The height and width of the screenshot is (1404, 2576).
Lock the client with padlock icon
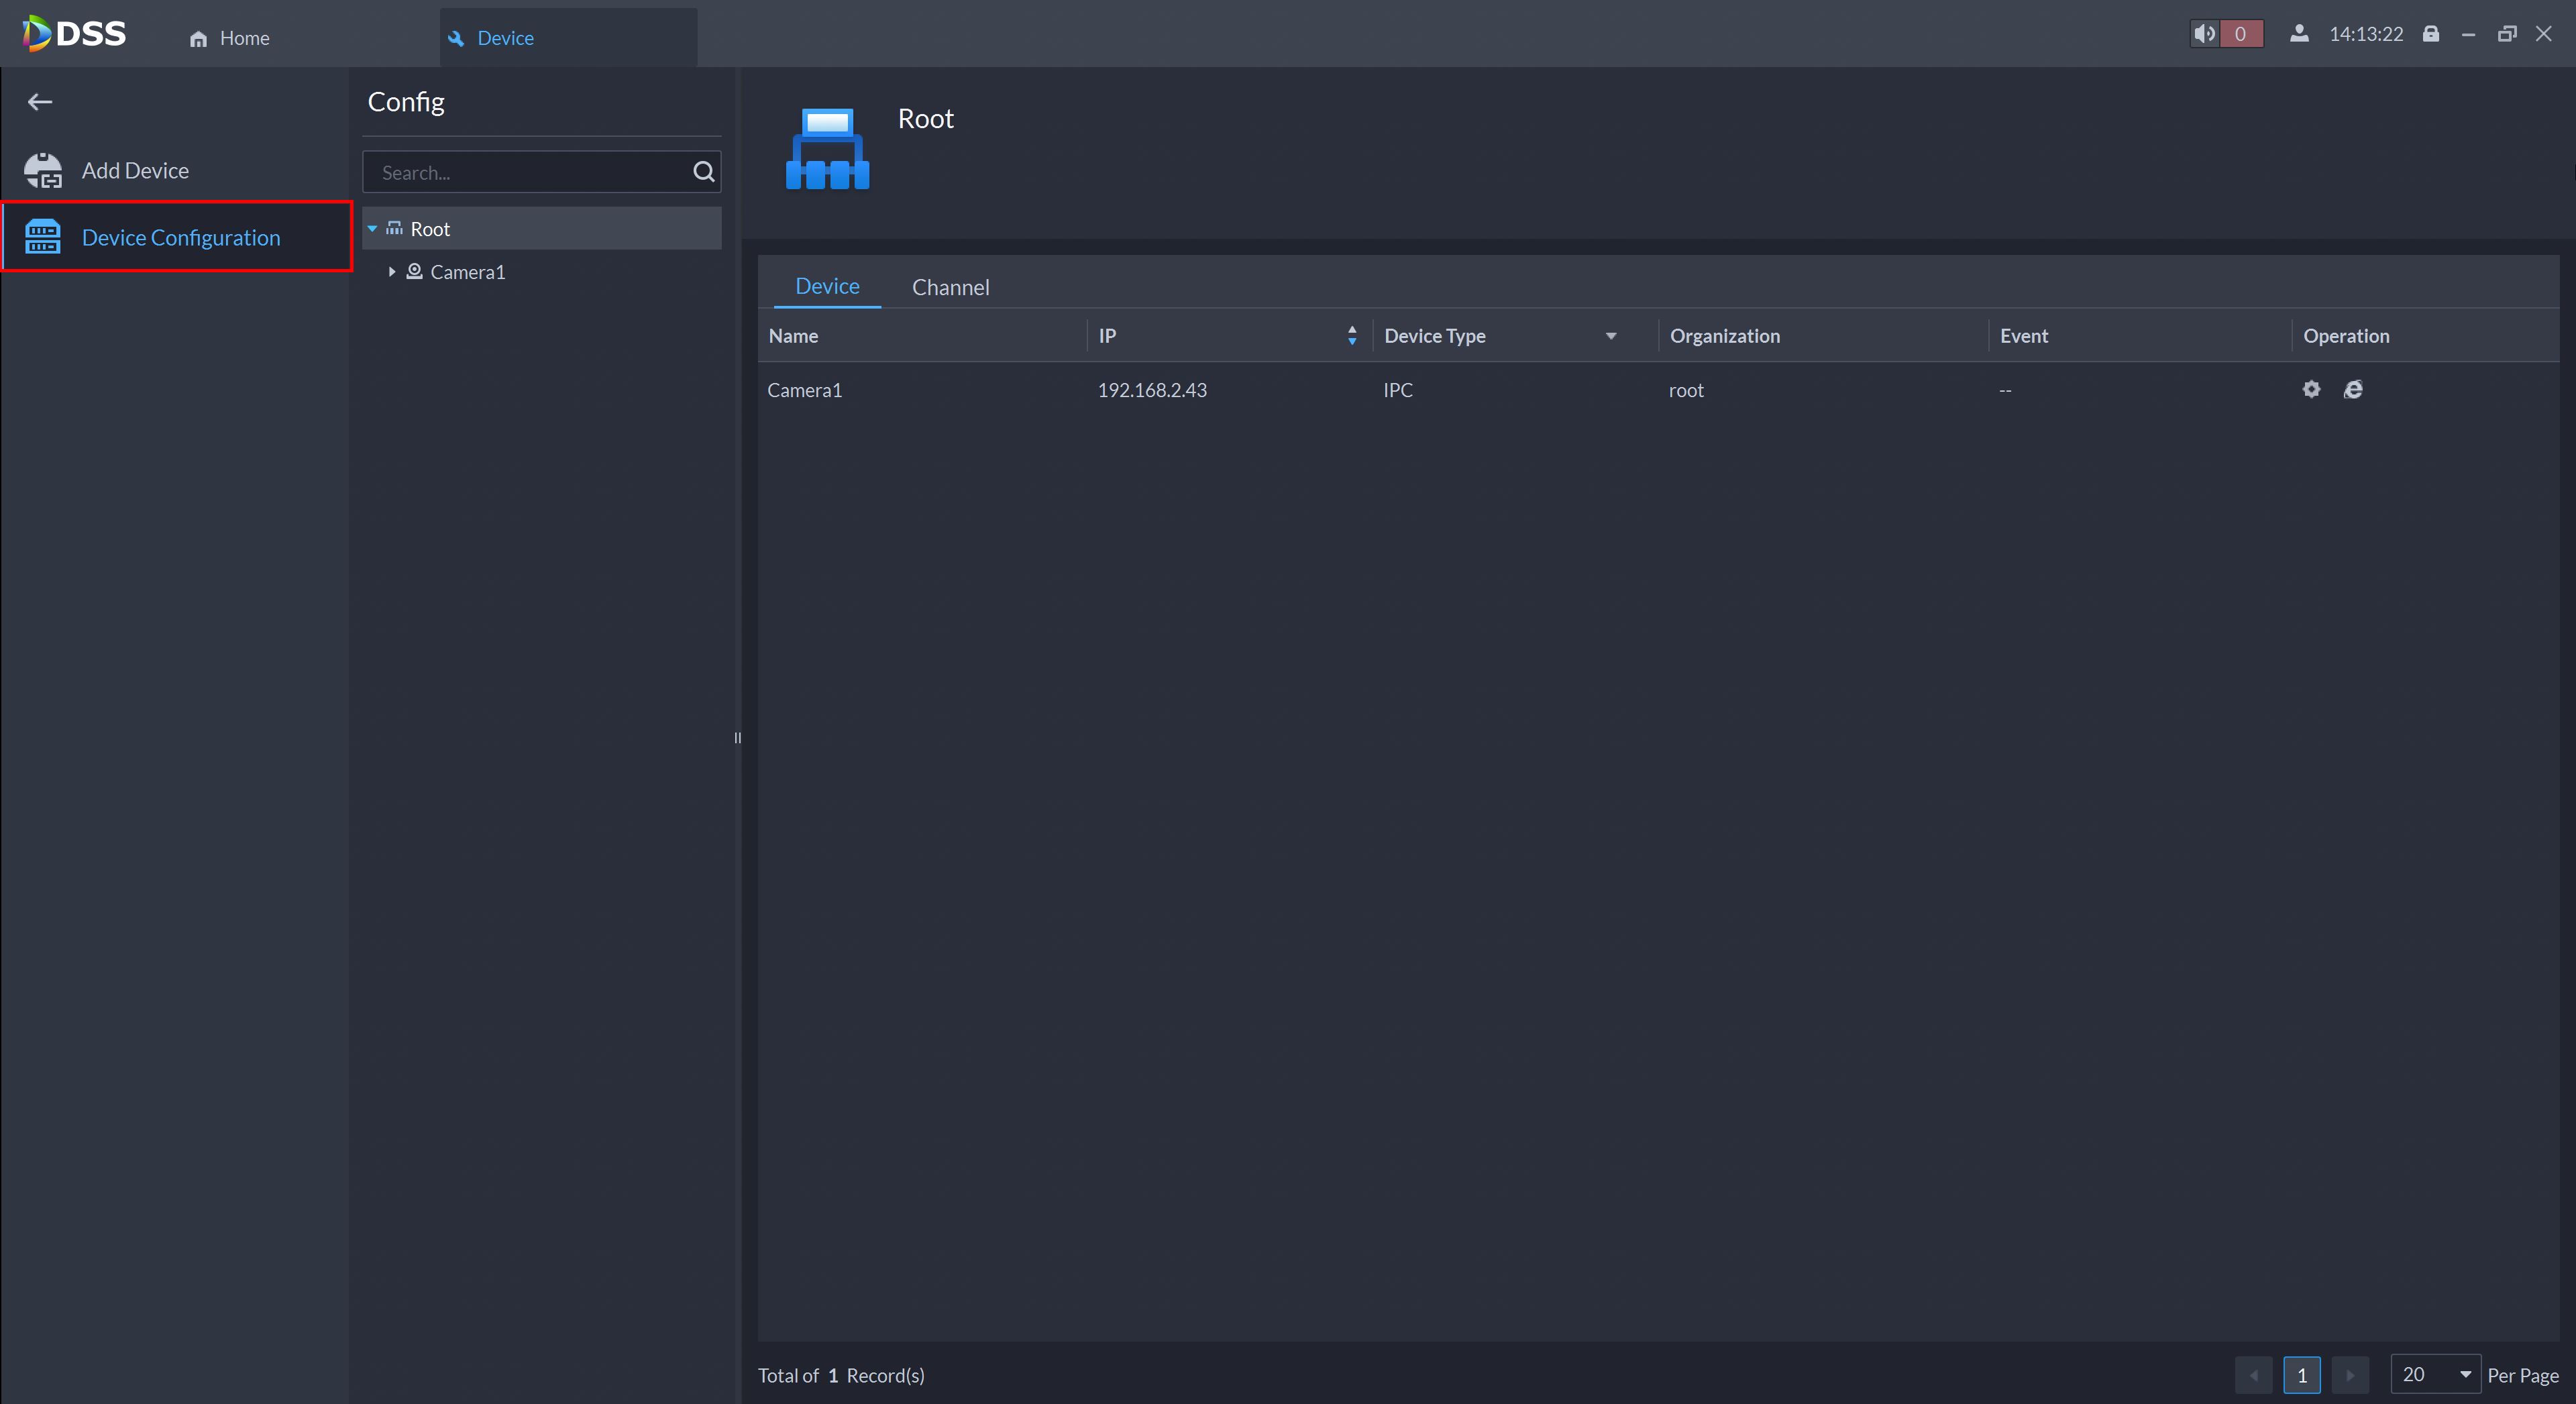2431,34
